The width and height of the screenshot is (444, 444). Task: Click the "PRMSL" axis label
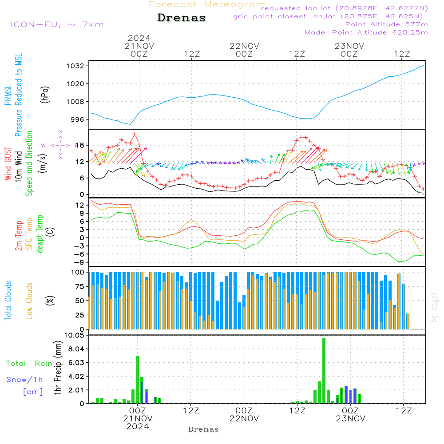8,95
